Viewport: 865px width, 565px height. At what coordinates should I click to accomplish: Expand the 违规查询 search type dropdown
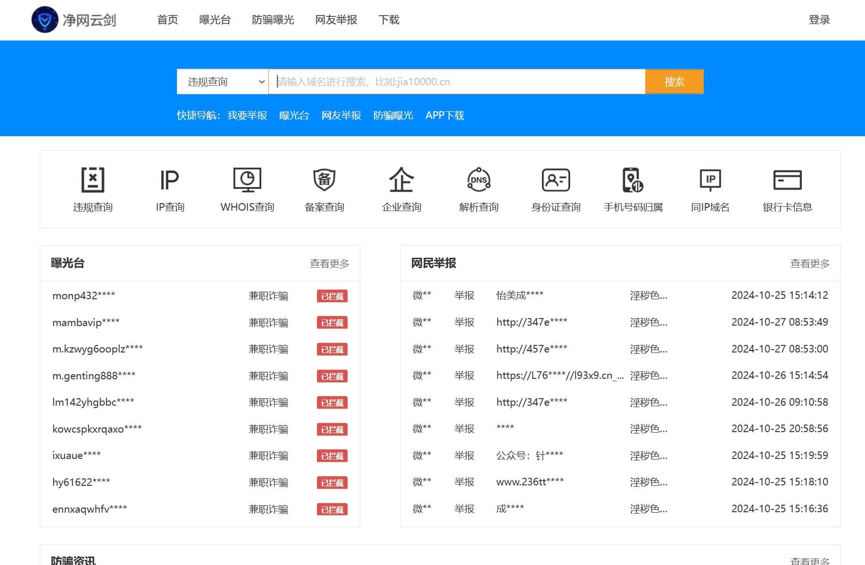tap(223, 82)
